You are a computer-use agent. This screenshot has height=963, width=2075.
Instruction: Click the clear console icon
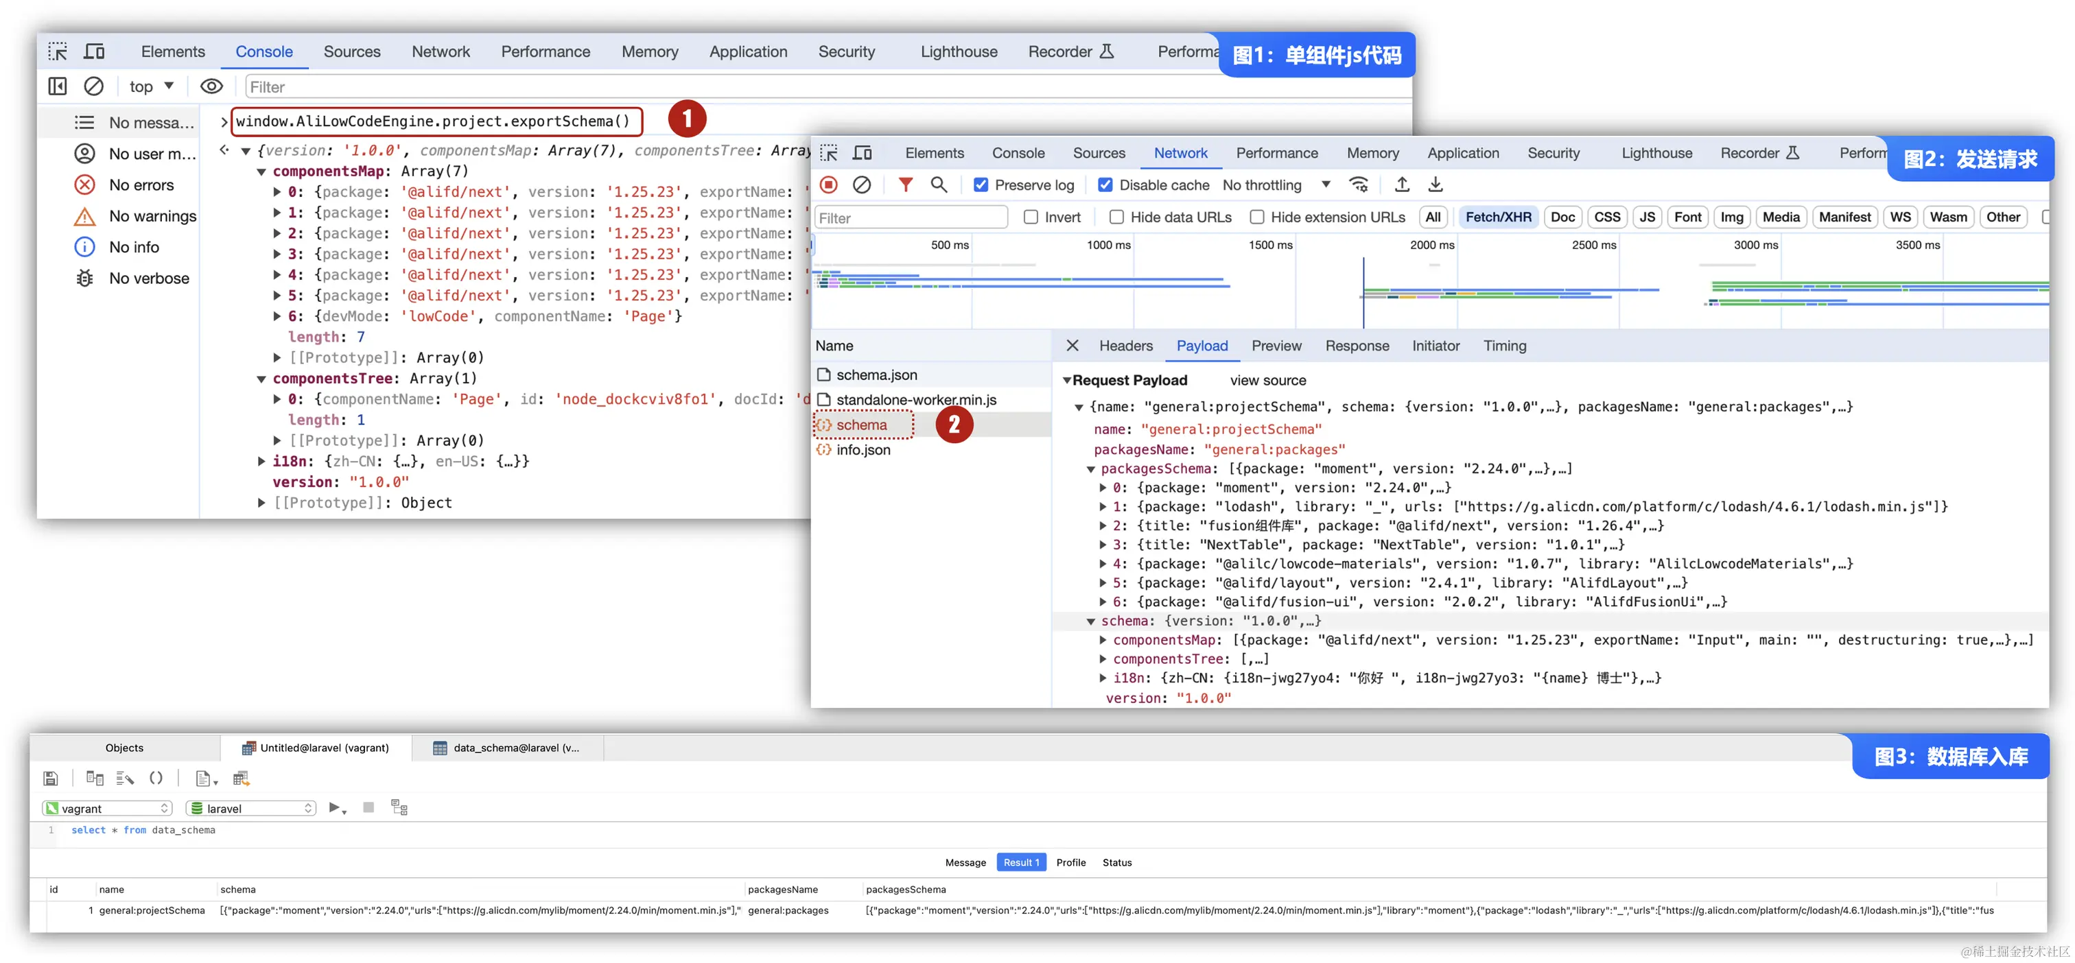pyautogui.click(x=93, y=86)
